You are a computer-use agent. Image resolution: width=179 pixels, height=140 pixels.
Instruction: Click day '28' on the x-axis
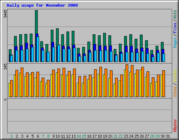pyautogui.click(x=152, y=136)
